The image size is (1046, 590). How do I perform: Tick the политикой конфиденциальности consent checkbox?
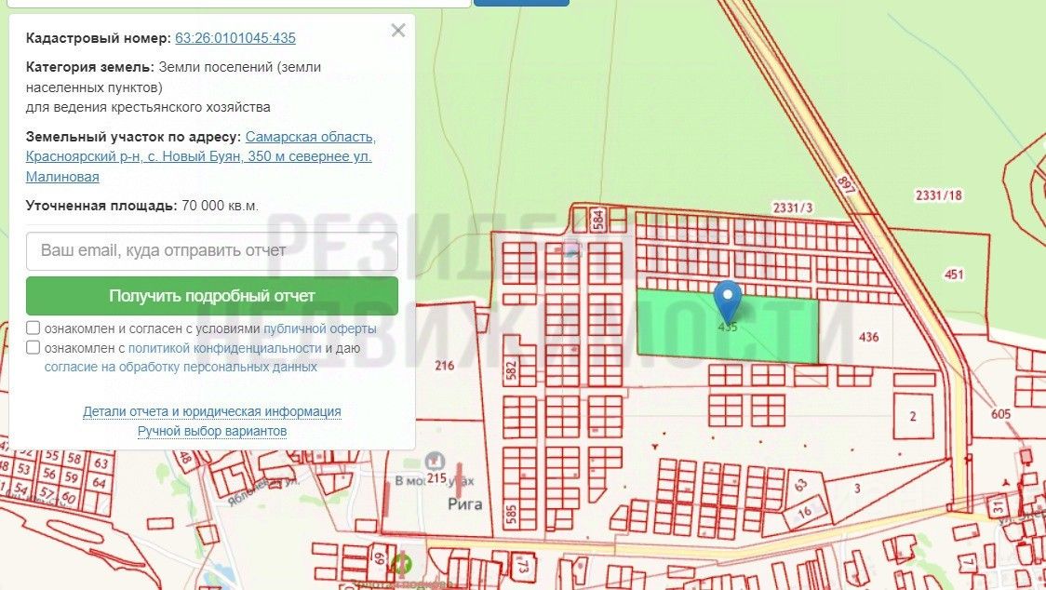33,347
